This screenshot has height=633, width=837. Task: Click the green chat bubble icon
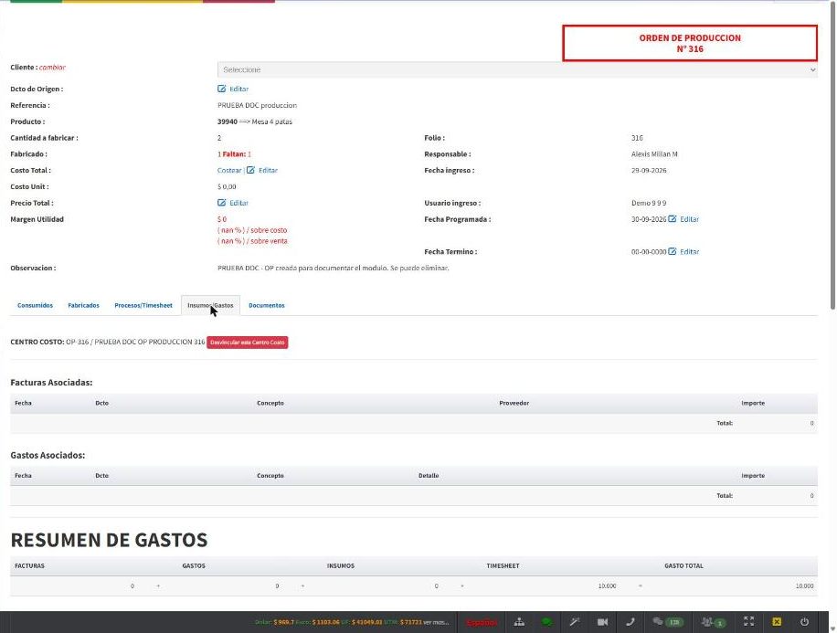546,622
